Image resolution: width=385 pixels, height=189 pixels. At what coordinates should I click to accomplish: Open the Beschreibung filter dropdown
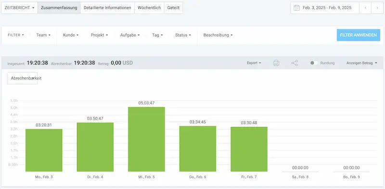click(218, 35)
